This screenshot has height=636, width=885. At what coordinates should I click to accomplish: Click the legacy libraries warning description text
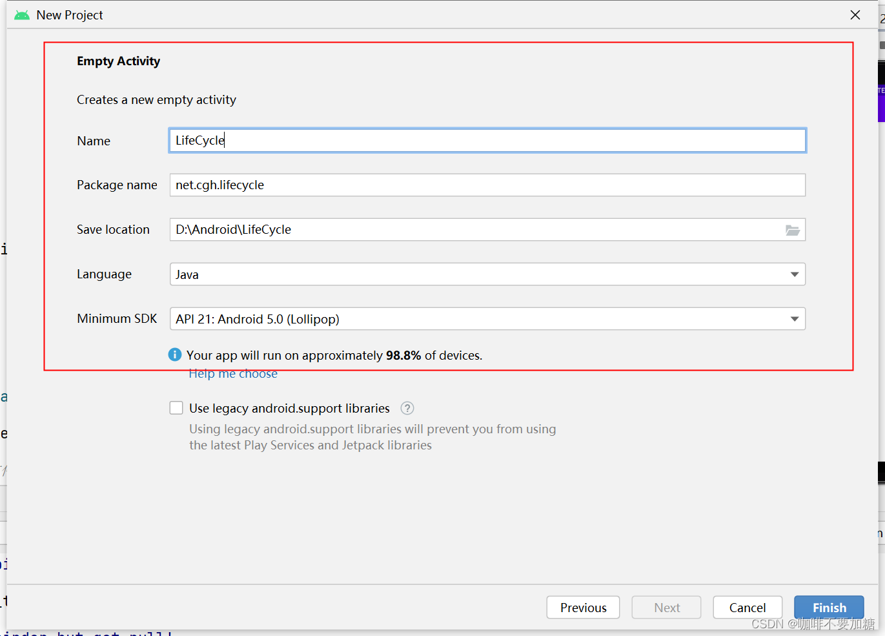tap(372, 437)
